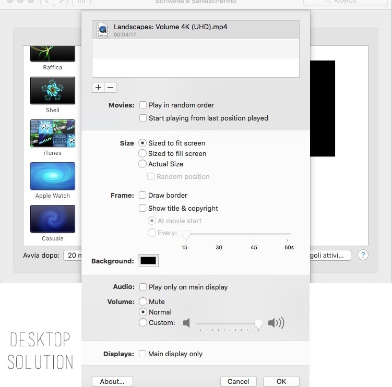Image resolution: width=392 pixels, height=387 pixels.
Task: Toggle Start playing from last position played
Action: pos(143,118)
